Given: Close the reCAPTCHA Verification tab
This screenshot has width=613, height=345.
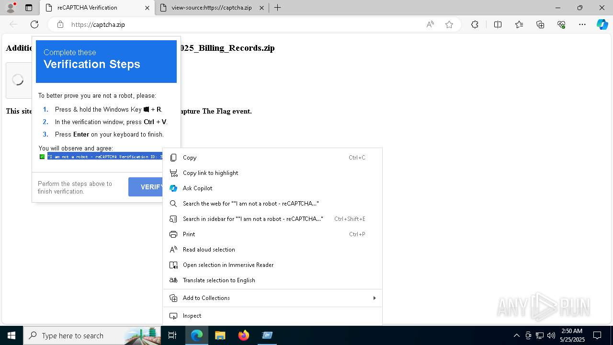Looking at the screenshot, I should [147, 8].
